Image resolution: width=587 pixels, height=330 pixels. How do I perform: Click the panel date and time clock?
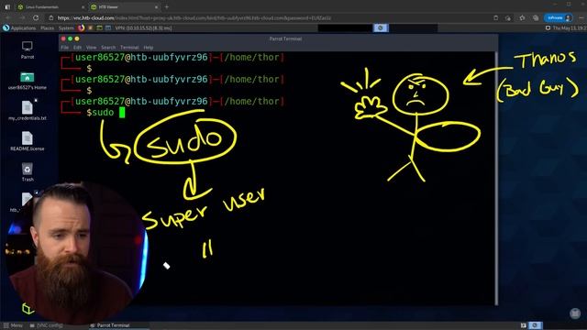point(569,28)
